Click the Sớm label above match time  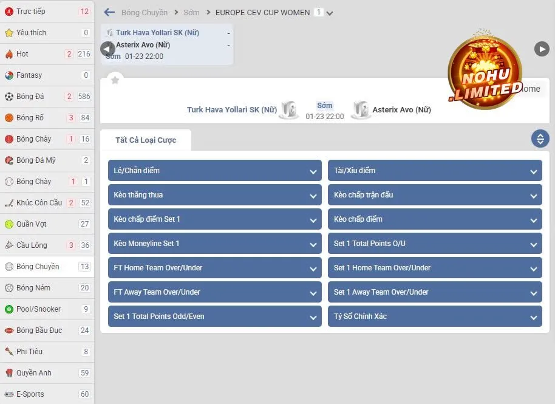[325, 106]
